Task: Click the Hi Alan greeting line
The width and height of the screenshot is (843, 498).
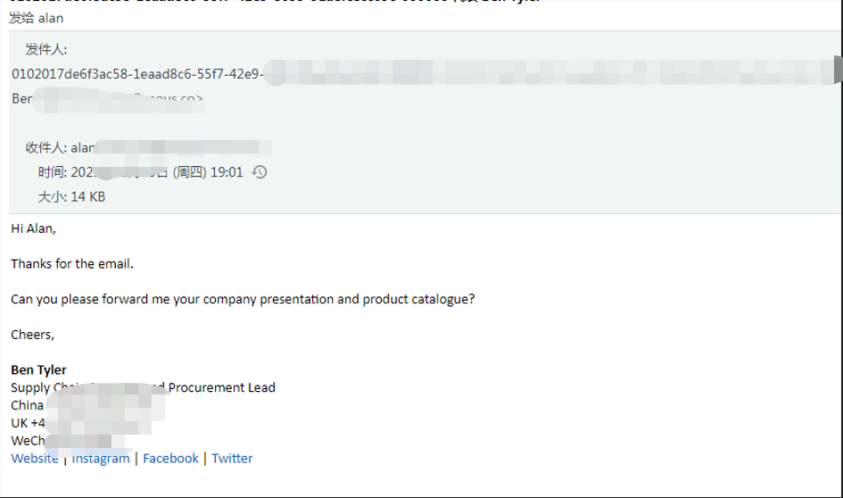Action: [x=33, y=228]
